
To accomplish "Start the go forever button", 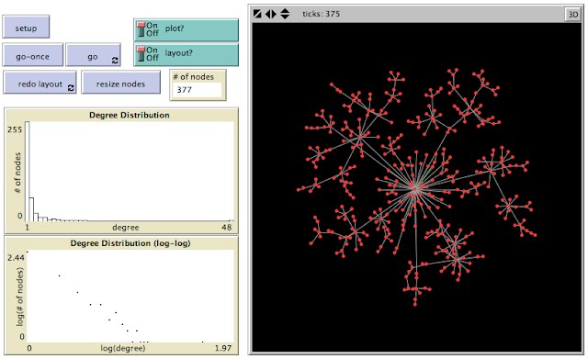I will pyautogui.click(x=93, y=55).
